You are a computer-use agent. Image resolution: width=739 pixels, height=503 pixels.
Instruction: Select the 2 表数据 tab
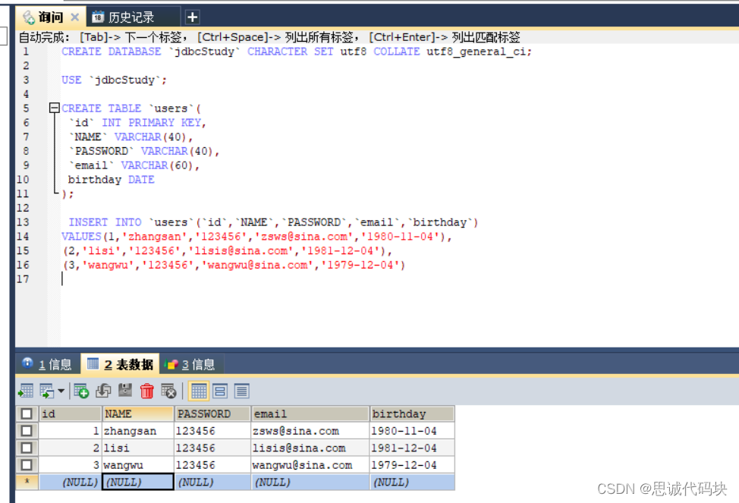coord(120,364)
